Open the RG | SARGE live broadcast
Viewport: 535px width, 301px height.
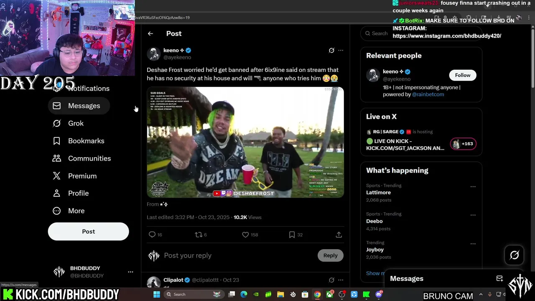coord(405,145)
